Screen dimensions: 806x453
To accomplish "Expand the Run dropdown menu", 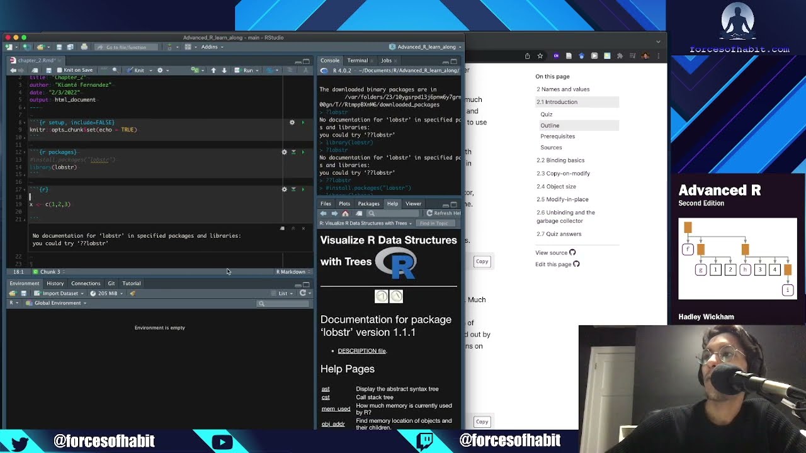I will [x=258, y=70].
